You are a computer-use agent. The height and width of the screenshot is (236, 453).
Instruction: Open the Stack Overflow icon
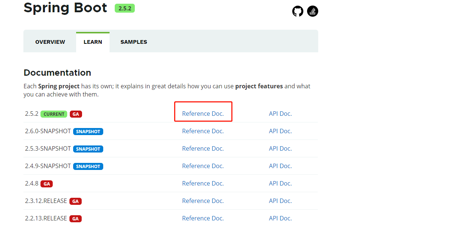(313, 11)
